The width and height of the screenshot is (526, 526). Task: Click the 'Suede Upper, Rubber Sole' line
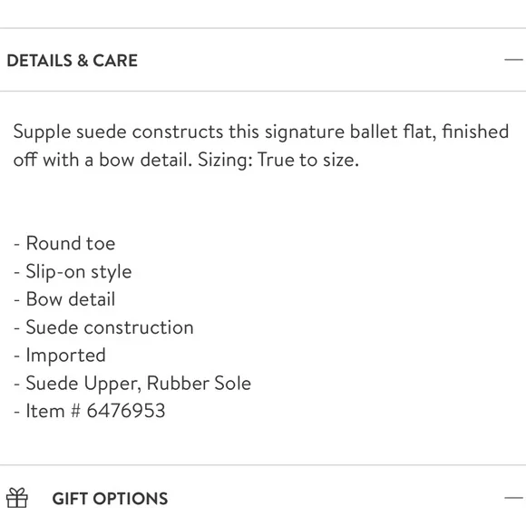click(132, 384)
